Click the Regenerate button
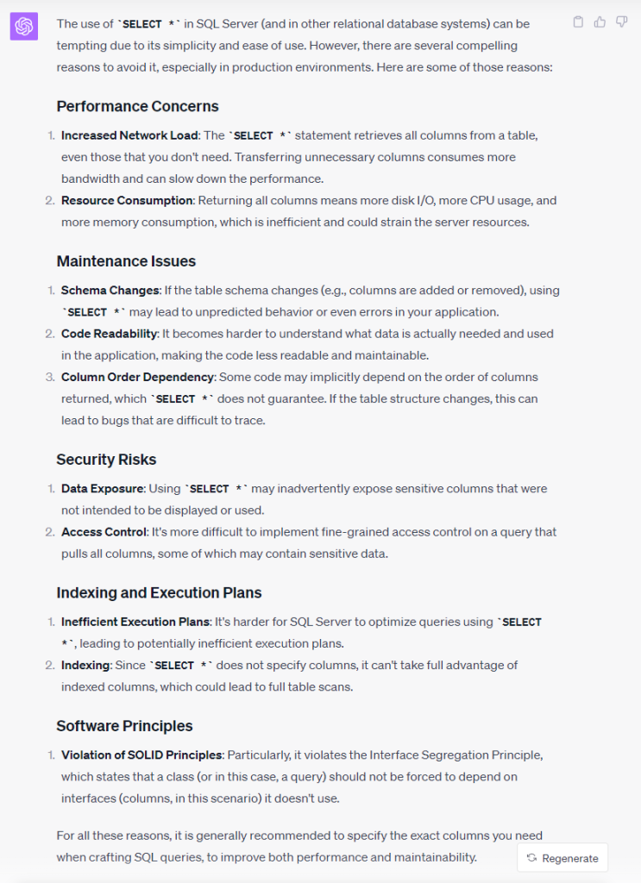 pos(562,858)
